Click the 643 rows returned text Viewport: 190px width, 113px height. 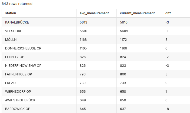[17, 4]
